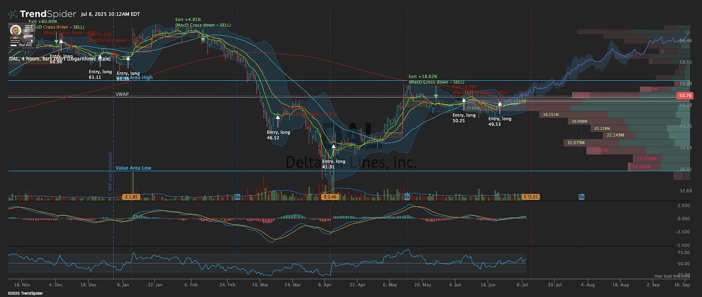Select the '6. Apr' date axis label

coord(325,285)
